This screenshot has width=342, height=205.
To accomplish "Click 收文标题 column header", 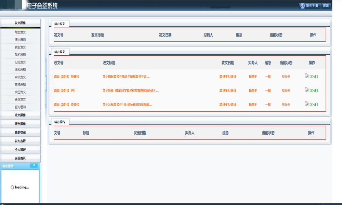I will pos(109,63).
